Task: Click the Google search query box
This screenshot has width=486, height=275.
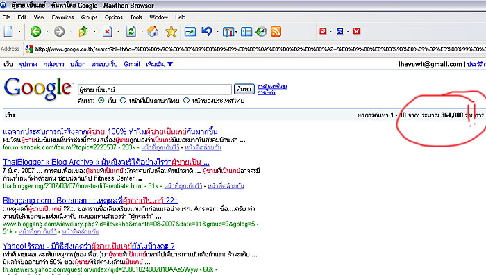Action: [x=155, y=90]
